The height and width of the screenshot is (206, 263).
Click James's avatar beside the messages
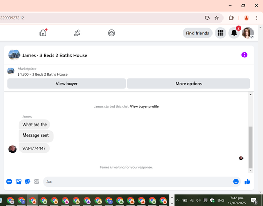click(x=13, y=149)
